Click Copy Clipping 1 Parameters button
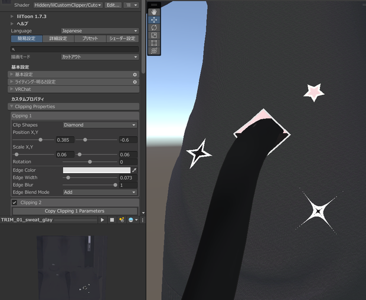The height and width of the screenshot is (300, 366). coord(75,211)
